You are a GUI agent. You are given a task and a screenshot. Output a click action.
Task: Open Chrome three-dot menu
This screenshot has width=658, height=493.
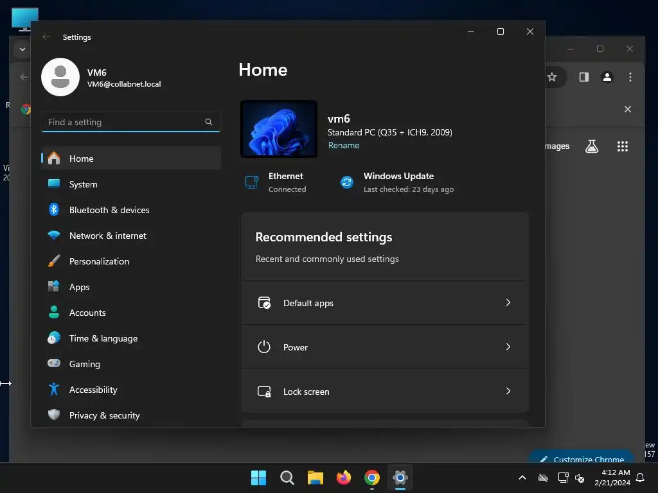tap(630, 77)
